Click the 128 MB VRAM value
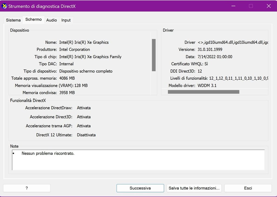Screen dimensions: 277x197 81,85
